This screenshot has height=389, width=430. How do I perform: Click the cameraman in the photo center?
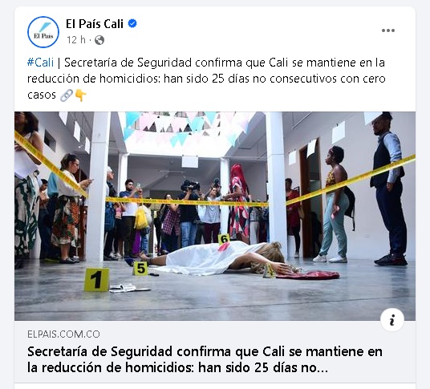(189, 211)
